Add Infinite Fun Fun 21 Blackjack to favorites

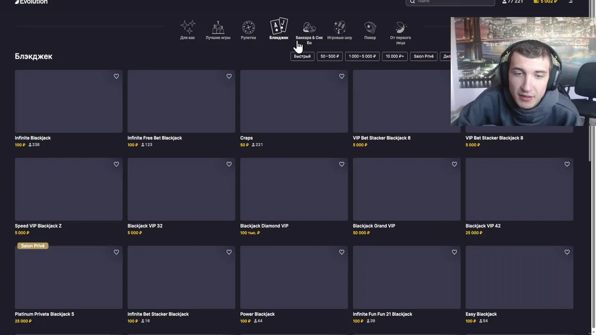click(x=454, y=252)
